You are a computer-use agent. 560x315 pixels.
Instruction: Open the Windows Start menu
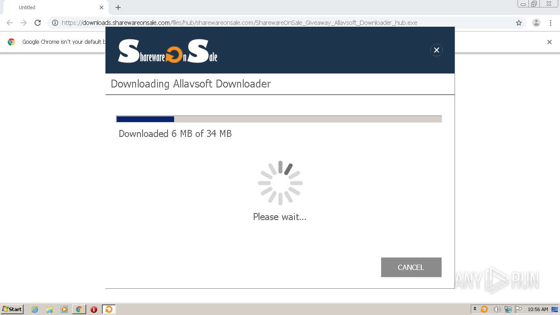pyautogui.click(x=12, y=309)
